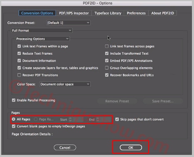The image size is (194, 157).
Task: Toggle Convert blank pages to empty InDesign pages
Action: coord(14,126)
